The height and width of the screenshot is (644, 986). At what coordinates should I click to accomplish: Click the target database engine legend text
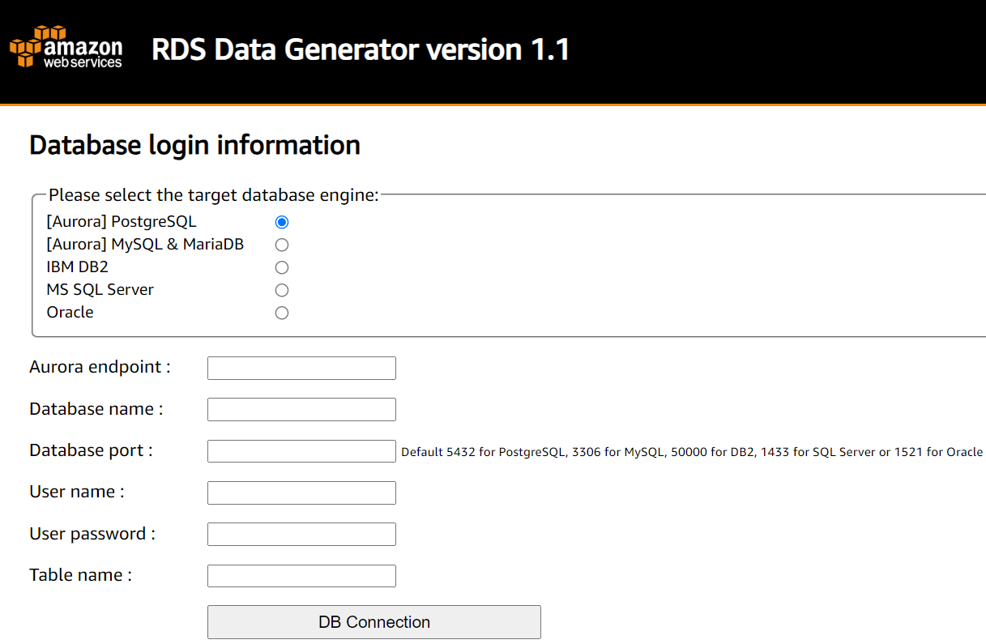[x=214, y=195]
